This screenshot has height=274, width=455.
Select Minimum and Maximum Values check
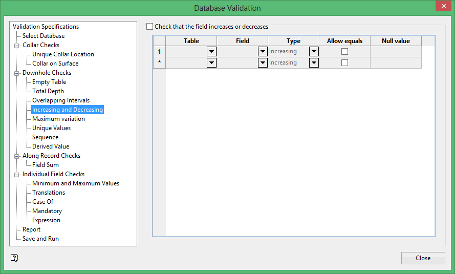(x=76, y=183)
